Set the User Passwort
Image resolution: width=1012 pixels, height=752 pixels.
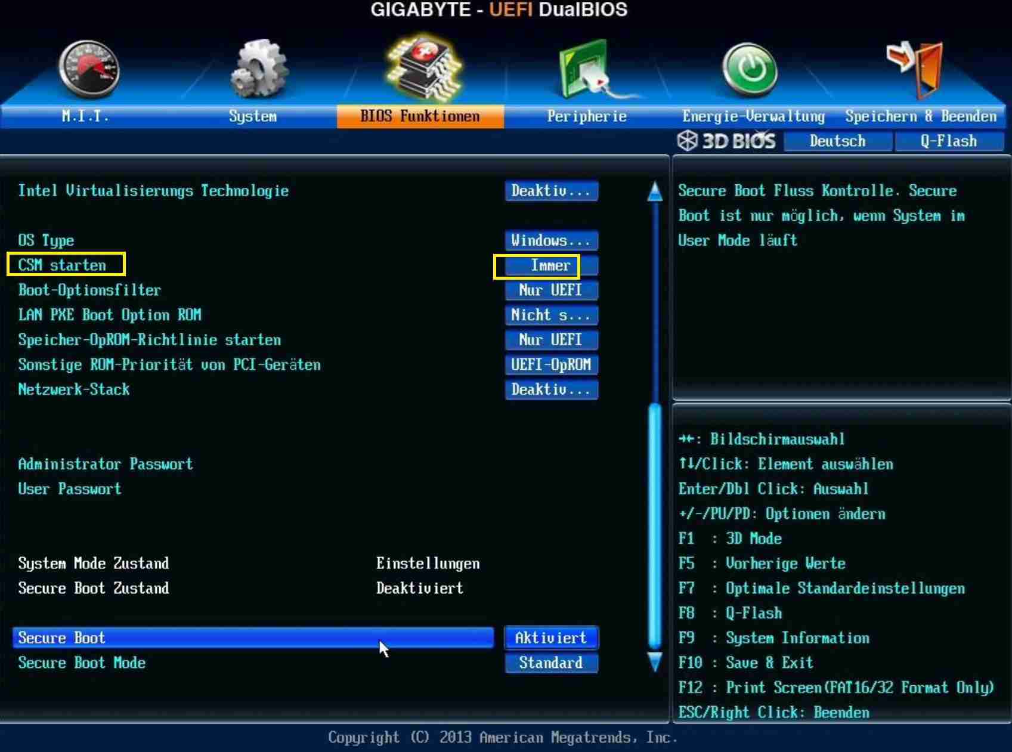coord(70,489)
